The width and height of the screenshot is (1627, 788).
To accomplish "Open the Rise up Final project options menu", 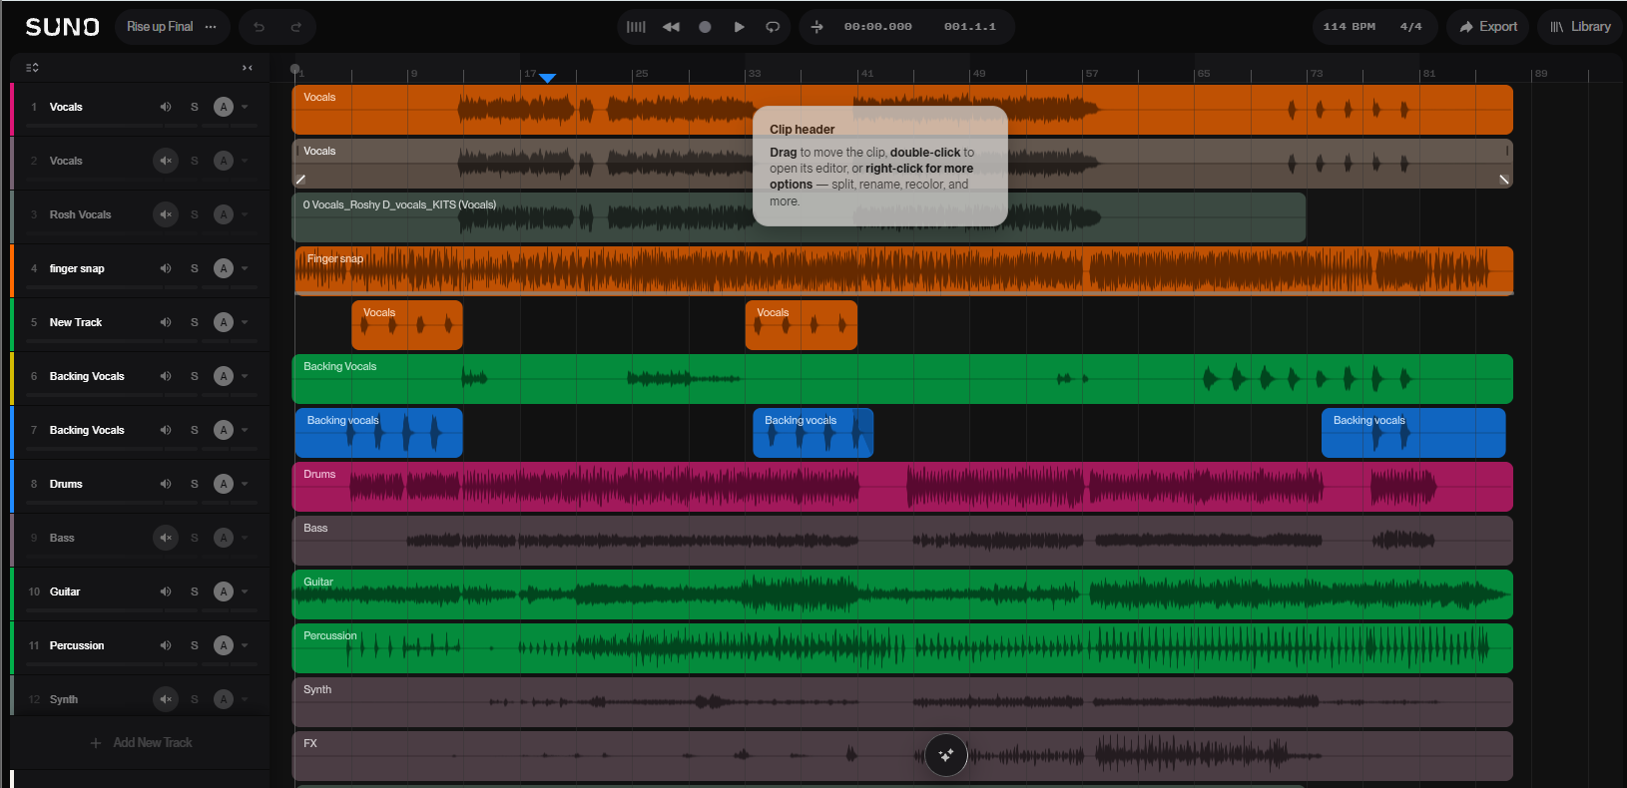I will pyautogui.click(x=211, y=27).
